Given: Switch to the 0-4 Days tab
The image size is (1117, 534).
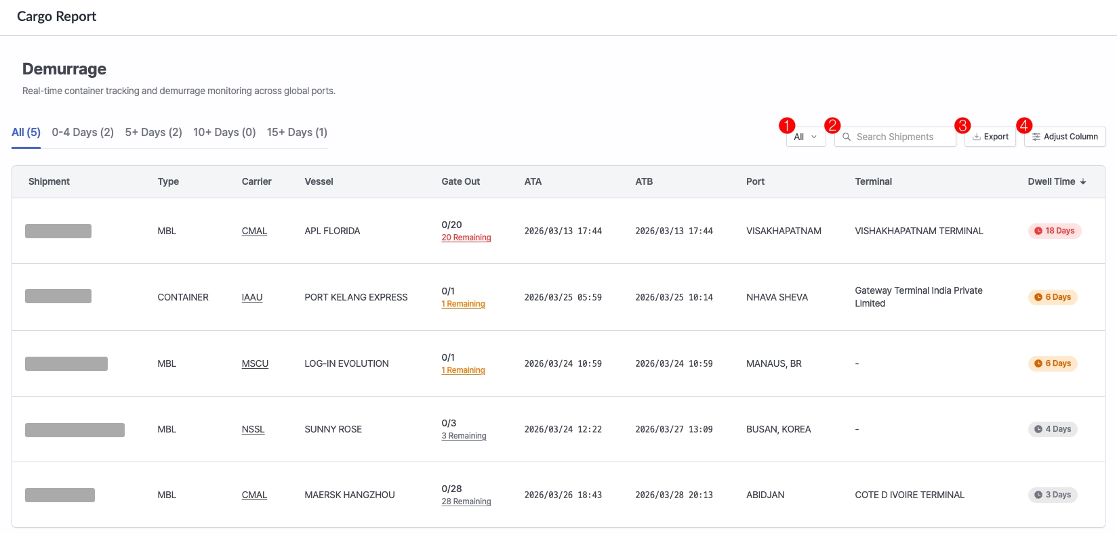Looking at the screenshot, I should 83,132.
